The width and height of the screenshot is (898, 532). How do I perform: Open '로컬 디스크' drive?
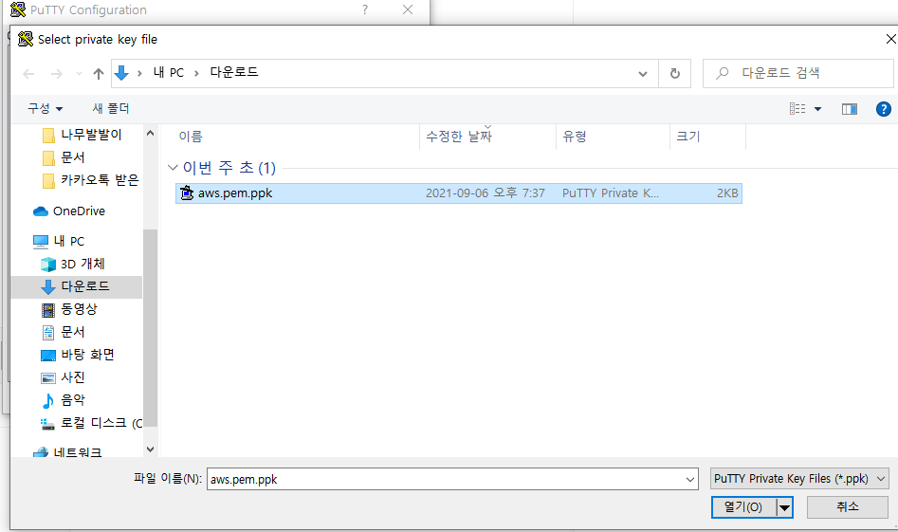click(x=93, y=423)
